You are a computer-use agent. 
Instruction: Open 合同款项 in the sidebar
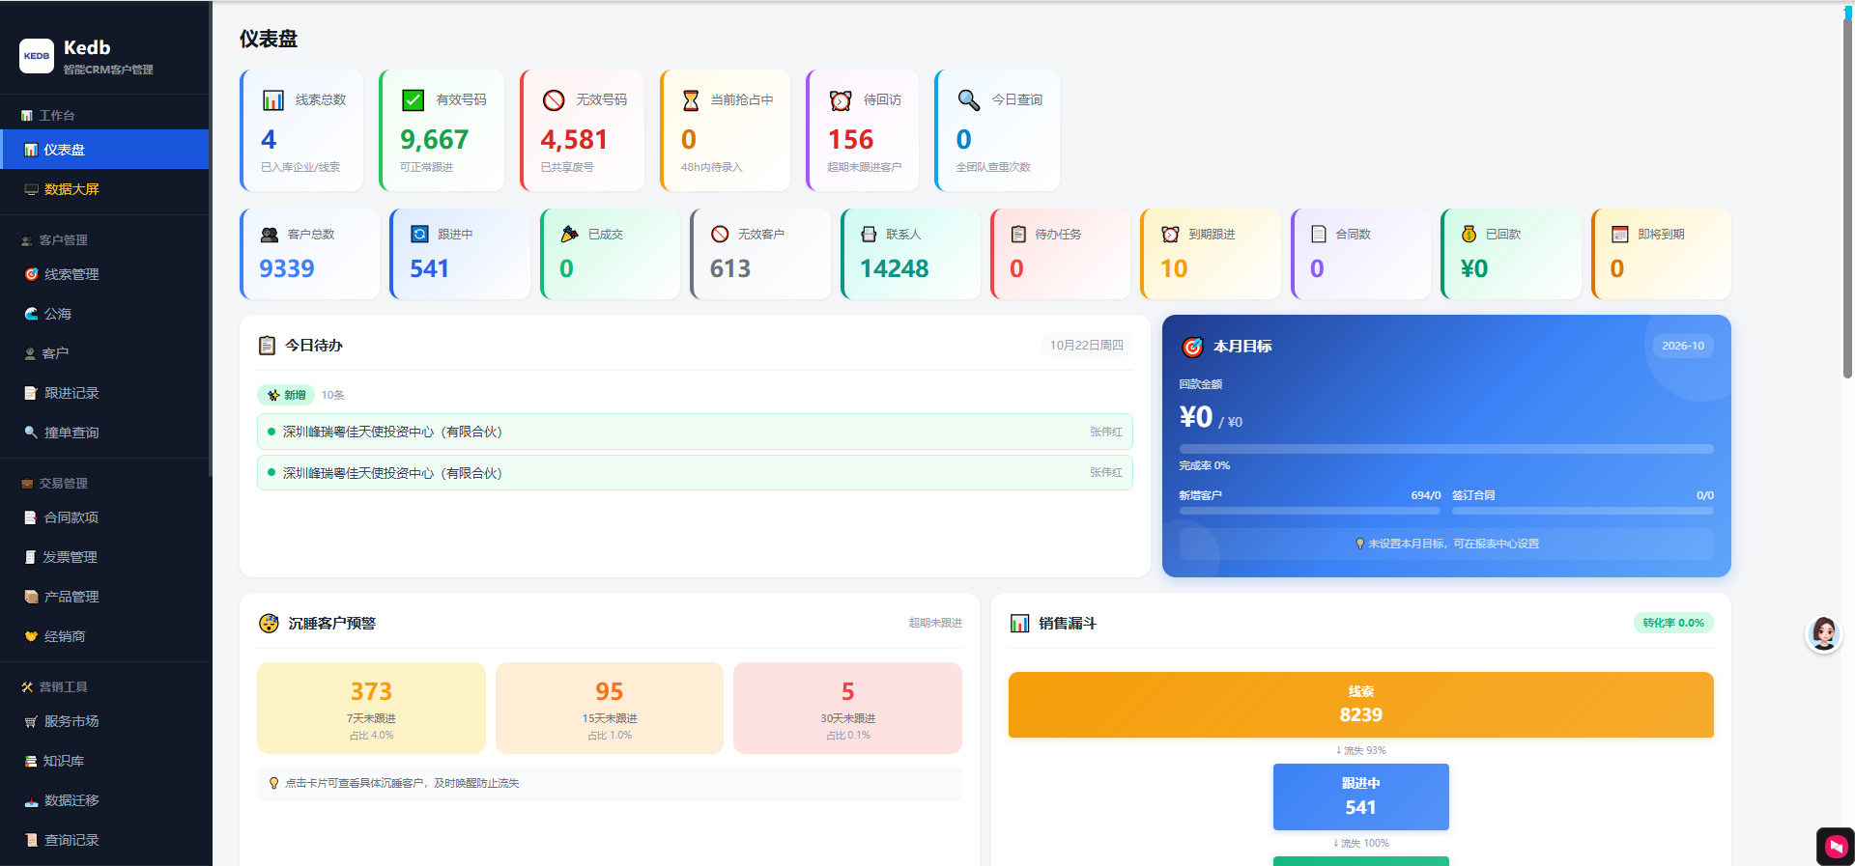(x=104, y=517)
